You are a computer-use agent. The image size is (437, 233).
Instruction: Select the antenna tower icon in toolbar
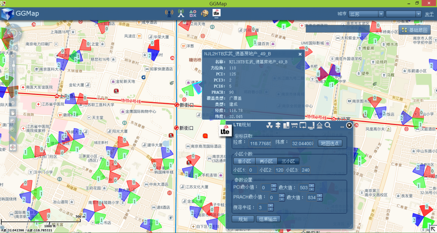pos(181,14)
